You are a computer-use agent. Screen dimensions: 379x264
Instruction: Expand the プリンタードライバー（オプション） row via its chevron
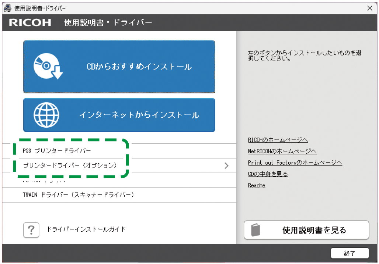[x=226, y=165]
